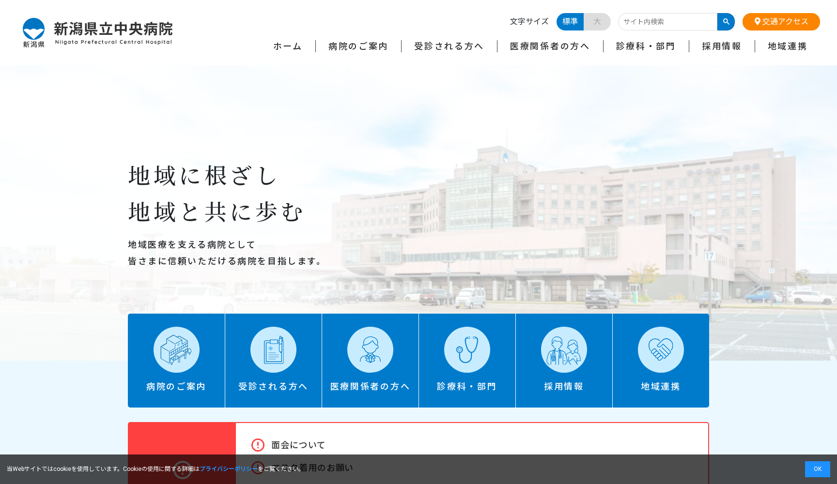This screenshot has width=837, height=484.
Task: Dismiss cookie notice with OK button
Action: coord(818,469)
